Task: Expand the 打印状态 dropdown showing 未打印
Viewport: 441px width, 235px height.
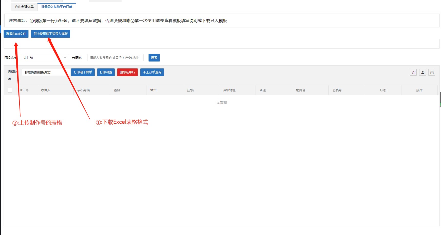Action: click(x=45, y=58)
